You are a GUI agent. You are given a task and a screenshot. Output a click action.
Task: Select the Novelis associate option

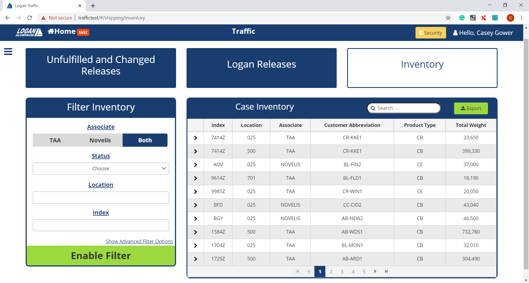click(x=100, y=140)
